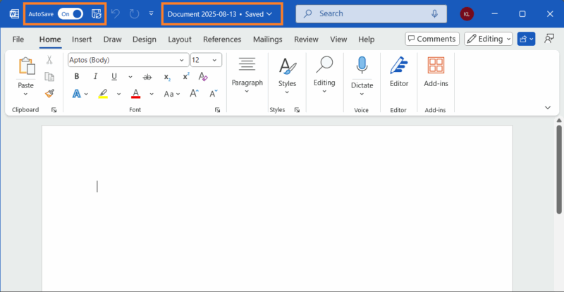Open Styles pane dialog launcher
The height and width of the screenshot is (292, 564).
(297, 110)
